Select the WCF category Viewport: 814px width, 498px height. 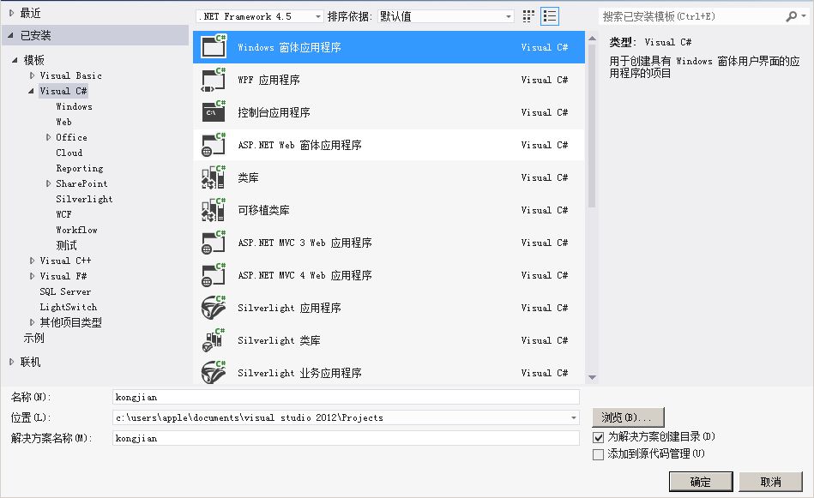pyautogui.click(x=63, y=214)
